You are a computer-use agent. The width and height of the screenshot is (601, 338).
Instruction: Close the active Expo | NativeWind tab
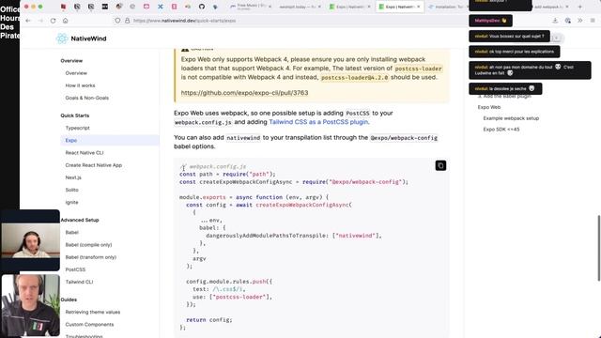click(x=418, y=7)
